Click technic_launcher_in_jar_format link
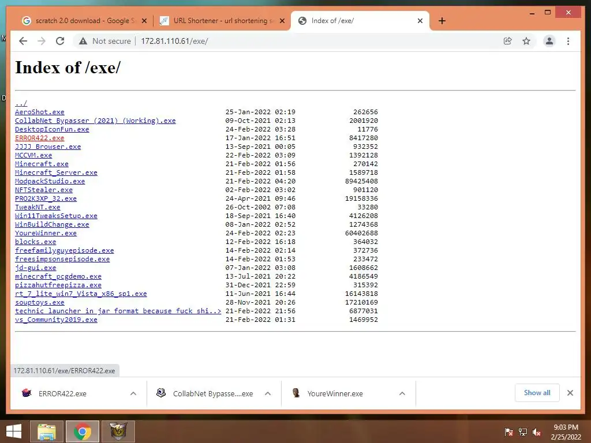This screenshot has width=591, height=443. tap(118, 311)
